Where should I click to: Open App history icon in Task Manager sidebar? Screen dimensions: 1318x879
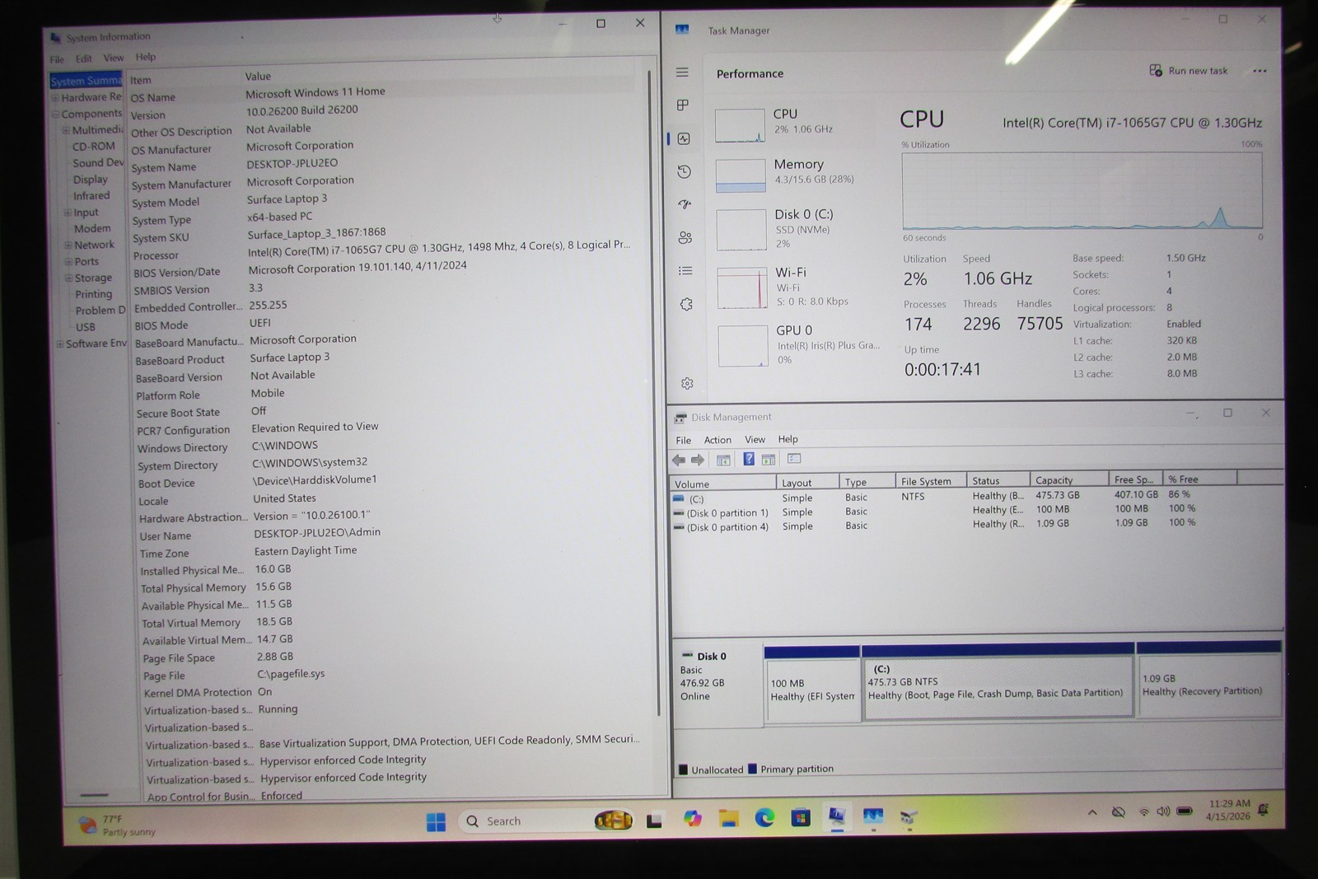coord(684,171)
